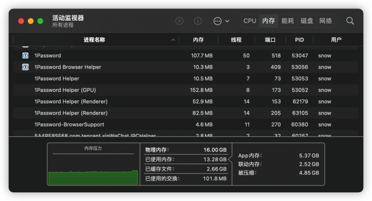Select the 1Password Helper (GPU) row name

pos(65,90)
